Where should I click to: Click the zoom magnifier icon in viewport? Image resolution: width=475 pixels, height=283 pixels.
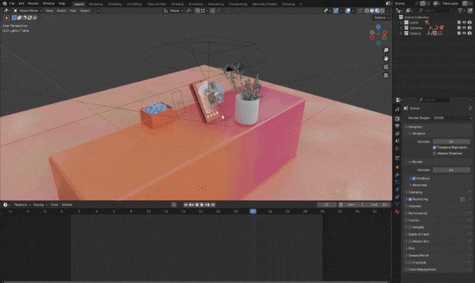coord(386,50)
